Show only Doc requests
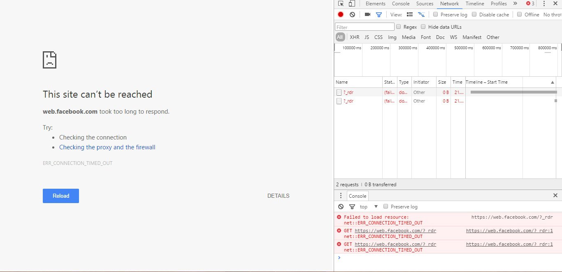Viewport: 562px width, 272px height. [x=440, y=37]
